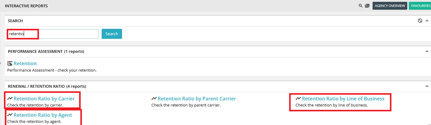Open Retention Ratio by Parent Carrier report
431x125 pixels.
[x=197, y=99]
